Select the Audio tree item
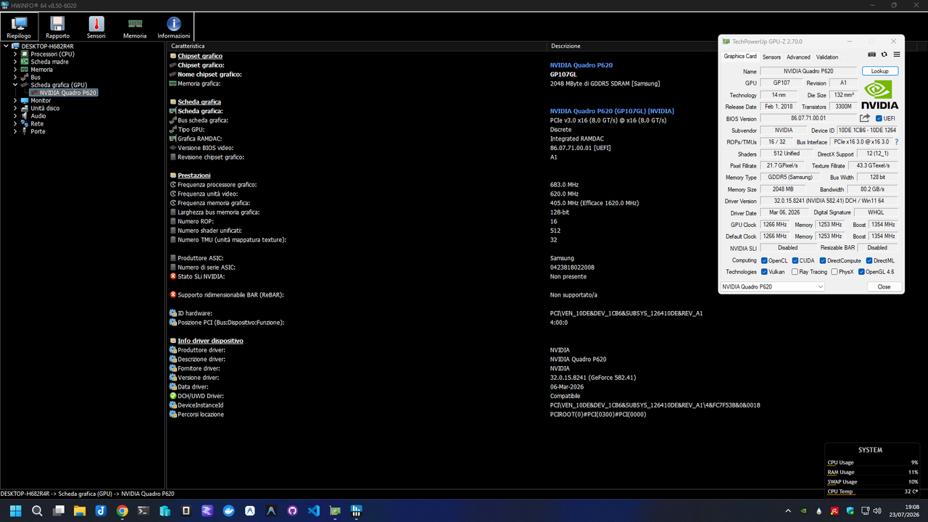Viewport: 928px width, 522px height. coord(38,116)
